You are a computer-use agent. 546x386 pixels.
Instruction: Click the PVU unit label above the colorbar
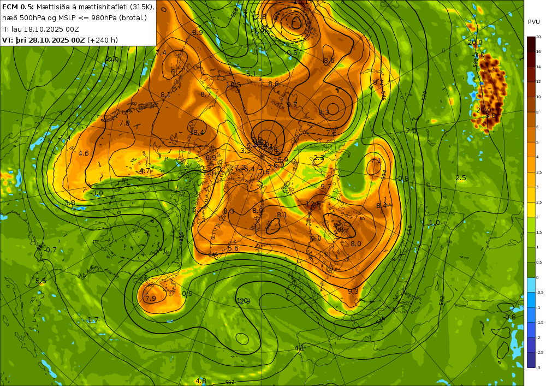[x=534, y=22]
